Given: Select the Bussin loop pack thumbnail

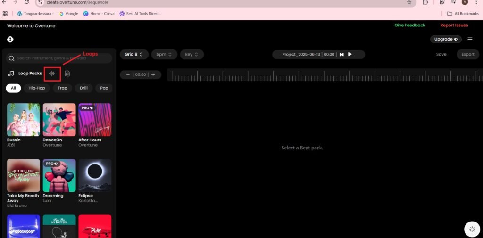Looking at the screenshot, I should point(24,120).
